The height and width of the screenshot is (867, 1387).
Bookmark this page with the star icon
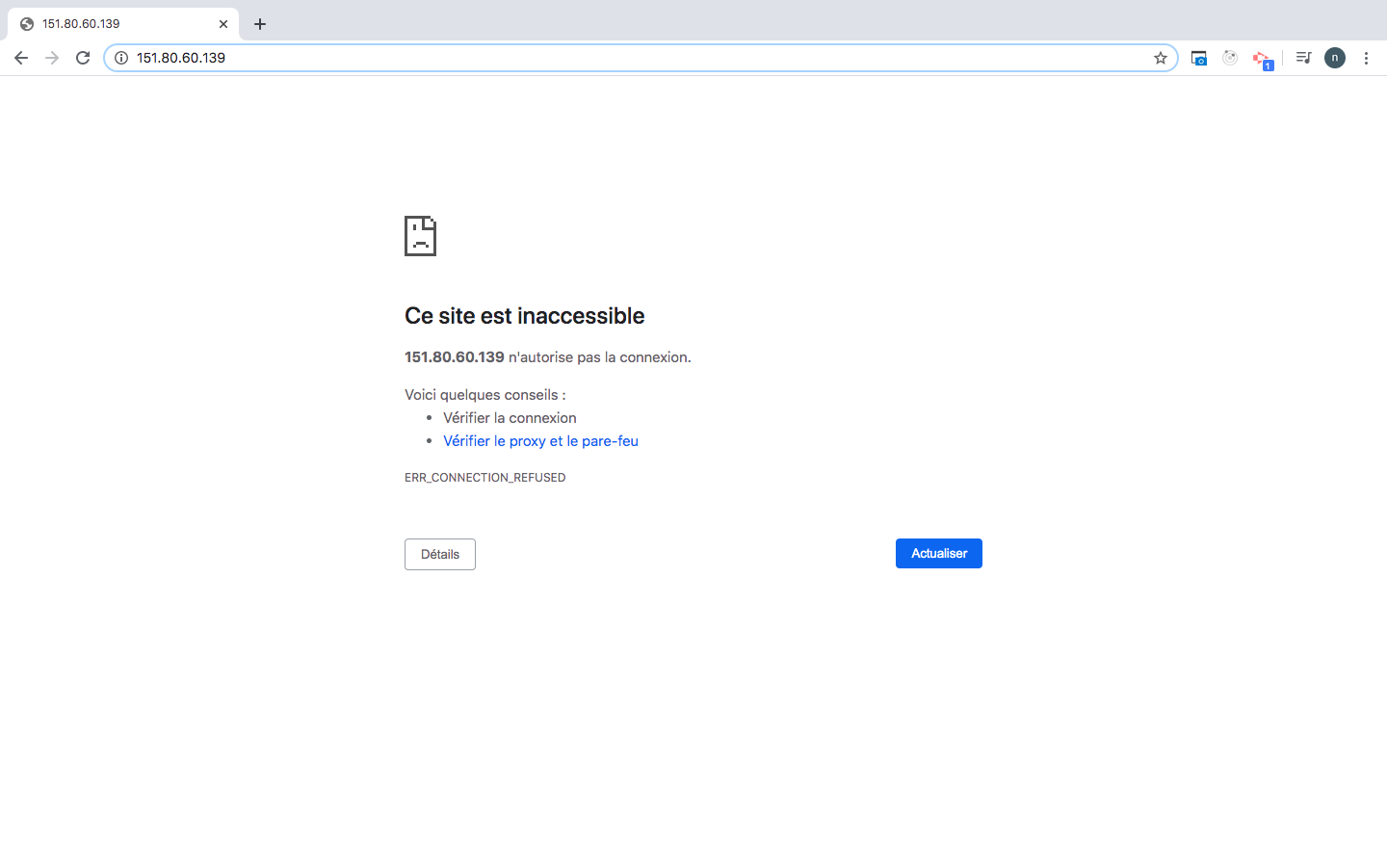point(1161,58)
